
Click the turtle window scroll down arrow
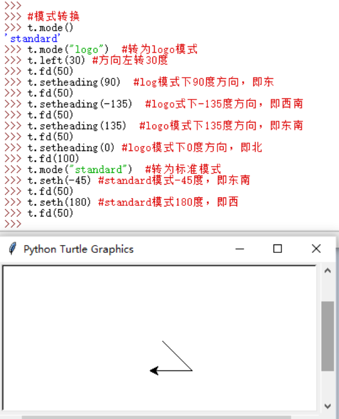pyautogui.click(x=327, y=406)
